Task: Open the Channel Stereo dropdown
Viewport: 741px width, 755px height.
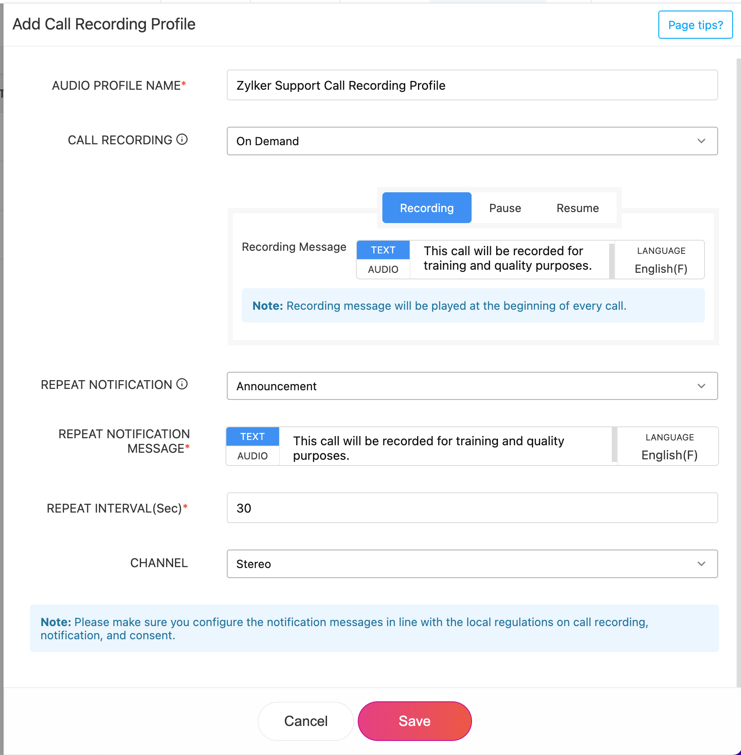Action: coord(472,564)
